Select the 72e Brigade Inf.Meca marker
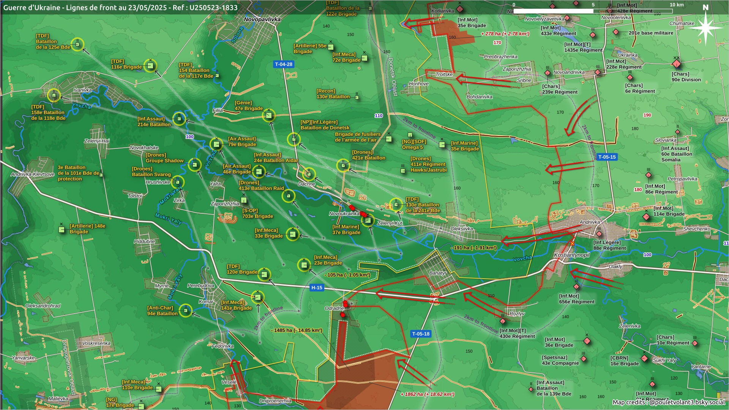 364,58
